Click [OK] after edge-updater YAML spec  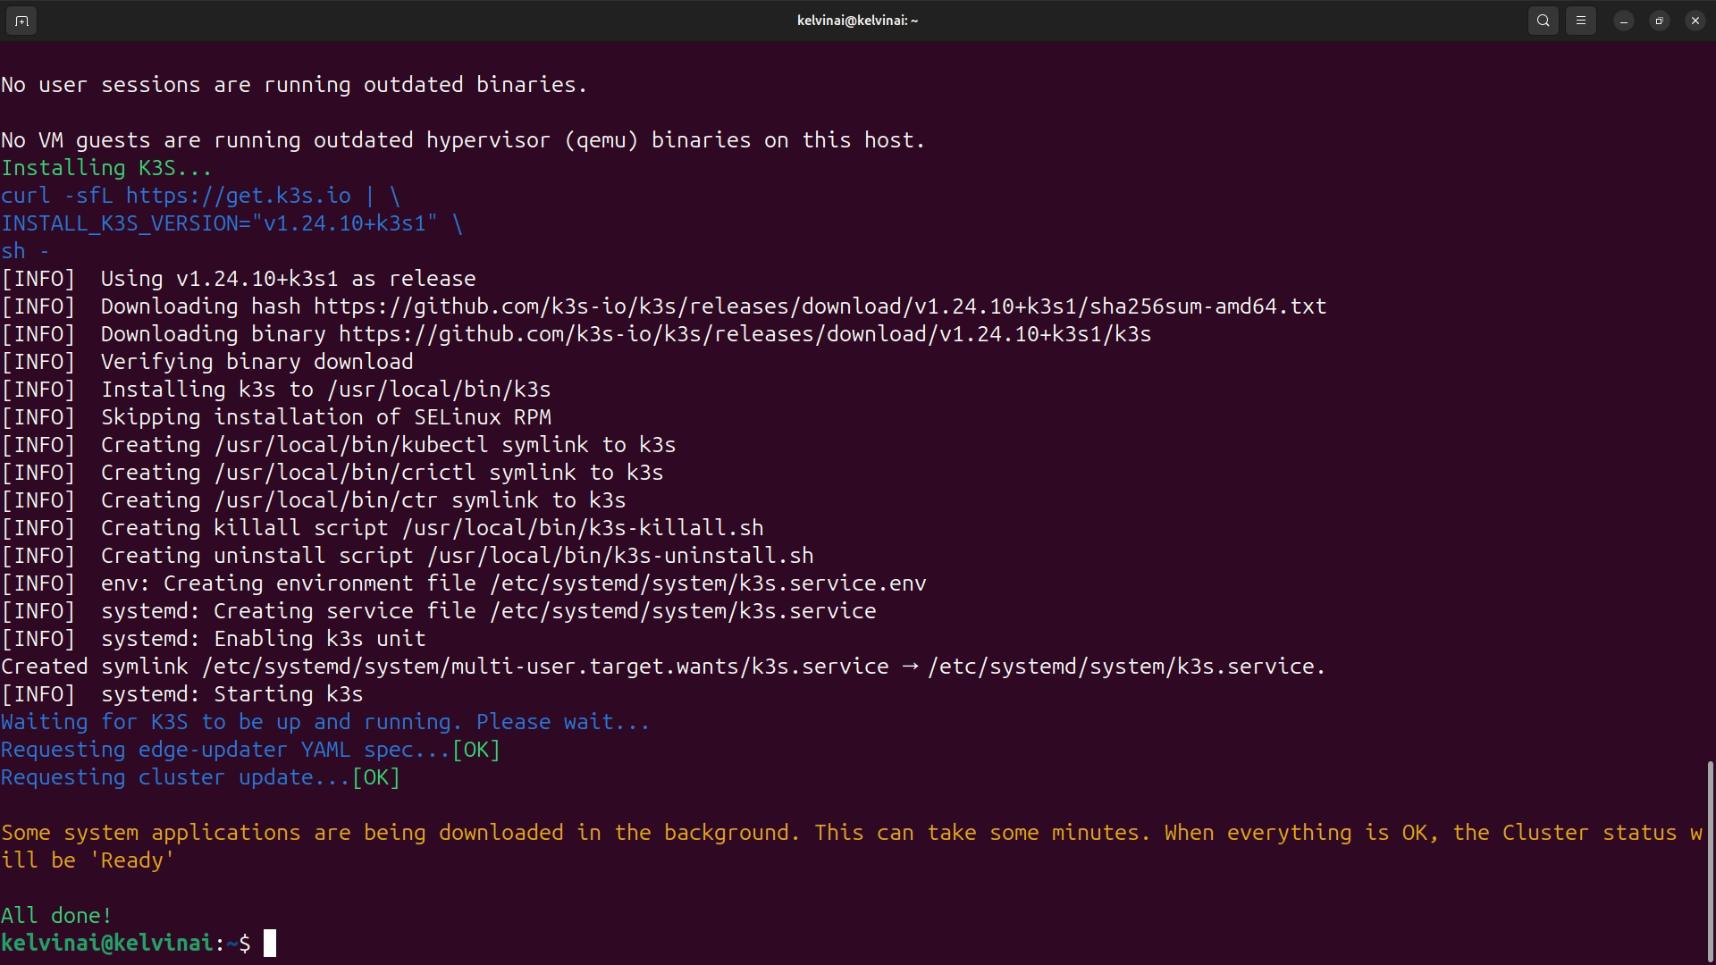pyautogui.click(x=475, y=750)
